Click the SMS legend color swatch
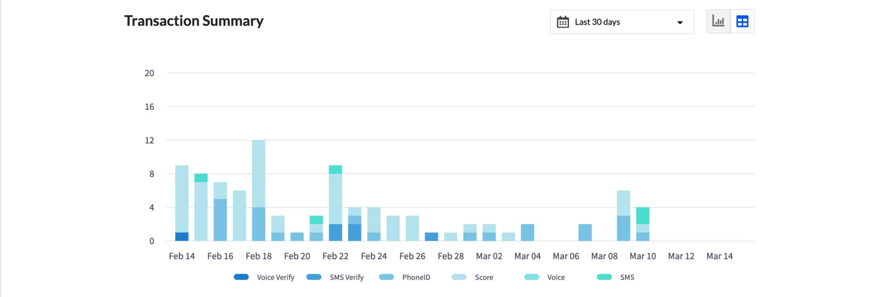 click(x=604, y=277)
